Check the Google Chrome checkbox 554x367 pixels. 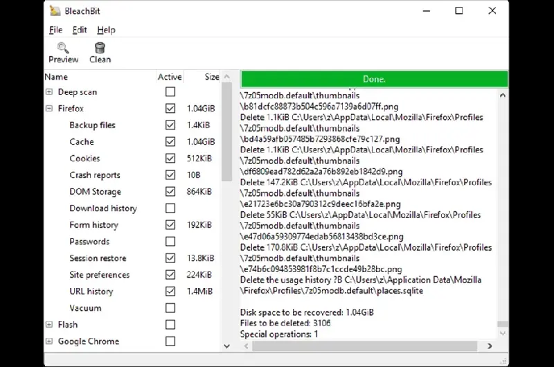(170, 341)
